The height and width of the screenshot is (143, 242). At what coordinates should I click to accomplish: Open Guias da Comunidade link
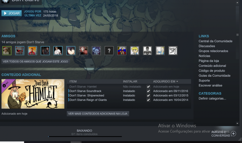[215, 76]
